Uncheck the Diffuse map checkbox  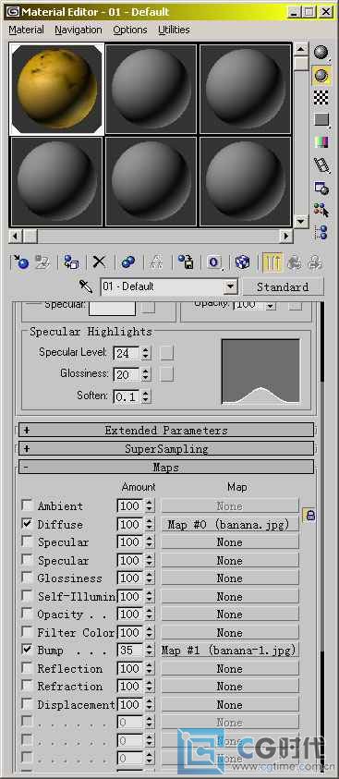tap(28, 524)
